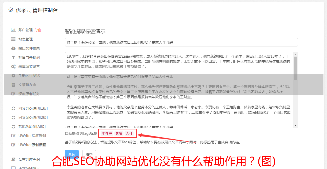
Task: Click the cloud upload icon for 接口文件相关
Action: tap(13, 48)
